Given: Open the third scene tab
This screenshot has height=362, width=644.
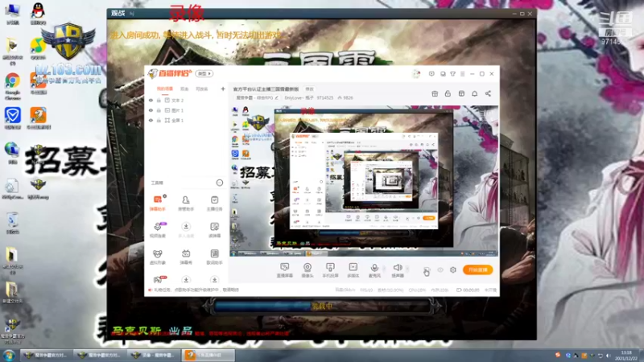Looking at the screenshot, I should click(x=202, y=88).
